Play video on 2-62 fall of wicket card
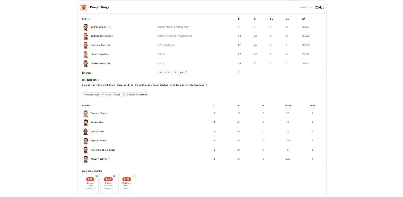The width and height of the screenshot is (403, 197). [115, 176]
